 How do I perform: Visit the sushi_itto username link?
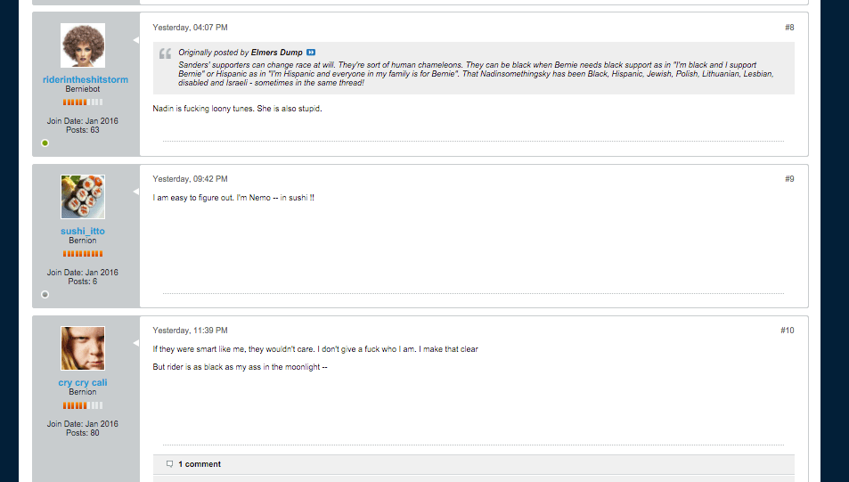coord(83,232)
